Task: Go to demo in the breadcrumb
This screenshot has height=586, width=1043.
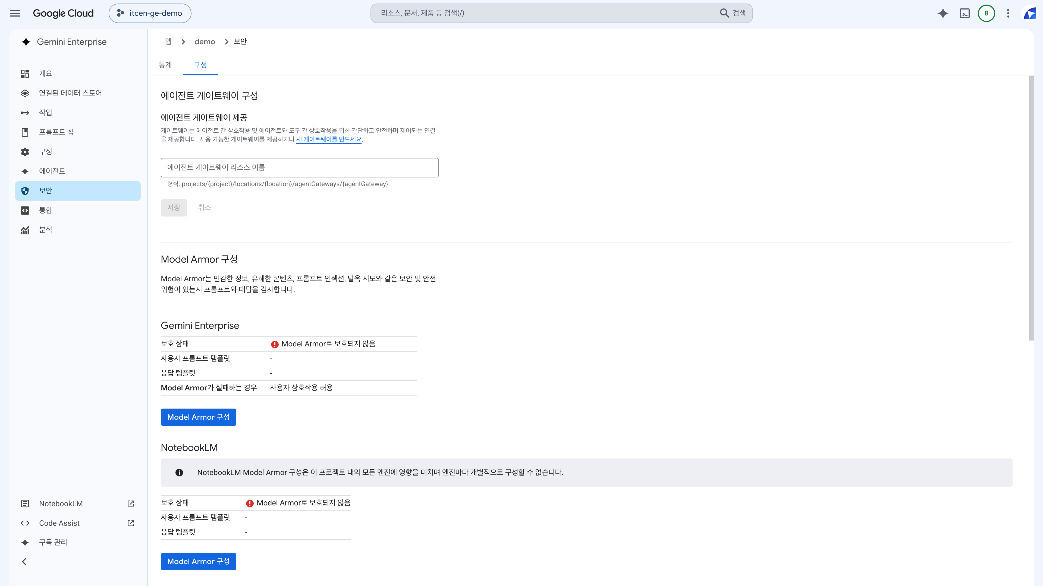Action: click(x=205, y=42)
